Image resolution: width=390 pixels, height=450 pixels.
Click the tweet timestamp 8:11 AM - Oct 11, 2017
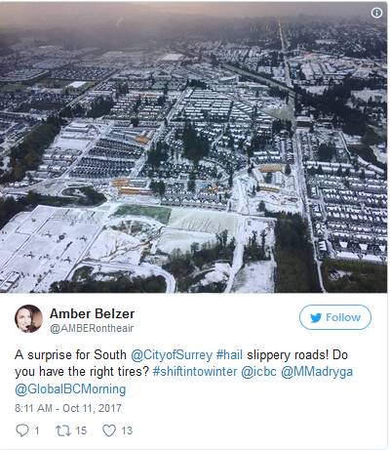[x=68, y=408]
